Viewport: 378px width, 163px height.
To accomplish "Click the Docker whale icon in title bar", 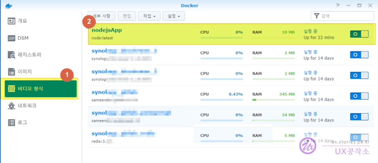I will pyautogui.click(x=9, y=5).
